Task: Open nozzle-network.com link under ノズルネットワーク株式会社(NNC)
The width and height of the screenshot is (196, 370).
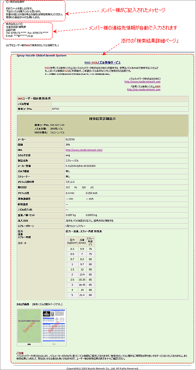Action: (x=142, y=81)
